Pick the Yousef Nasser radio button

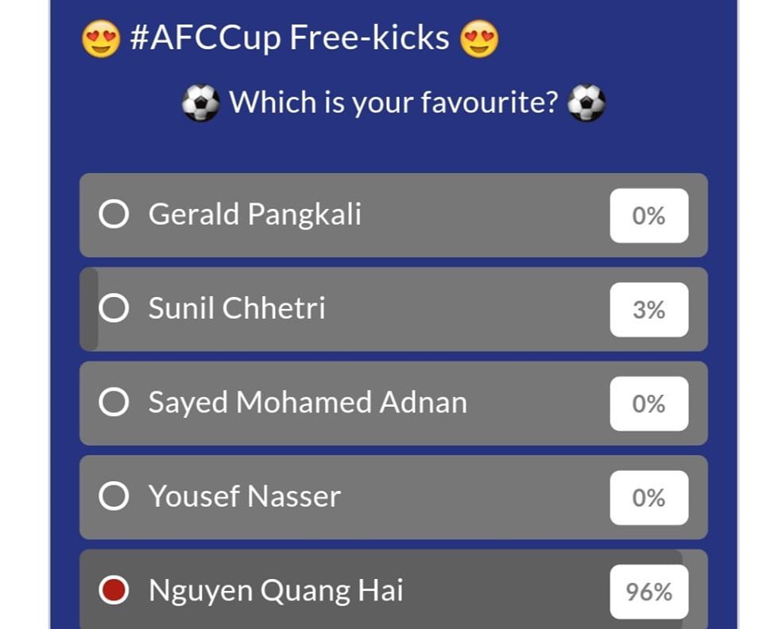[x=114, y=496]
